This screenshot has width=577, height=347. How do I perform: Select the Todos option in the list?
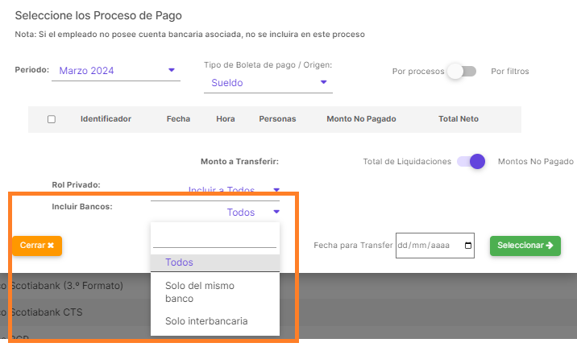[179, 262]
